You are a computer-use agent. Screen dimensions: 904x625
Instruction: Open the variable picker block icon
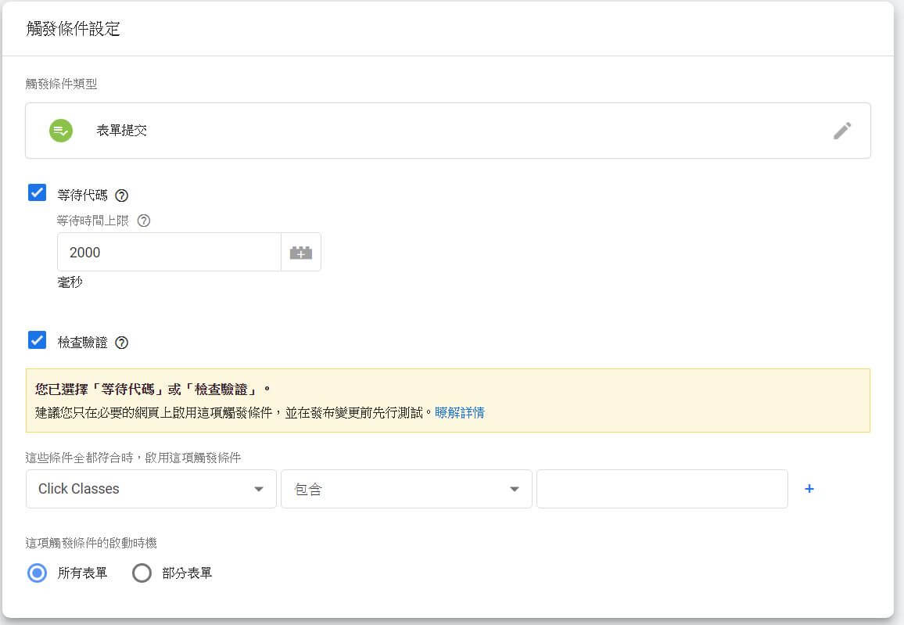point(301,253)
